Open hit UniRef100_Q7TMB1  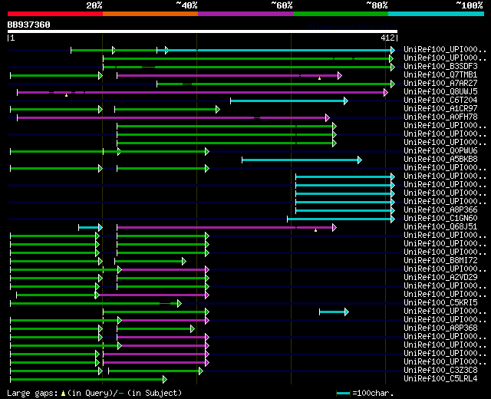tap(440, 75)
